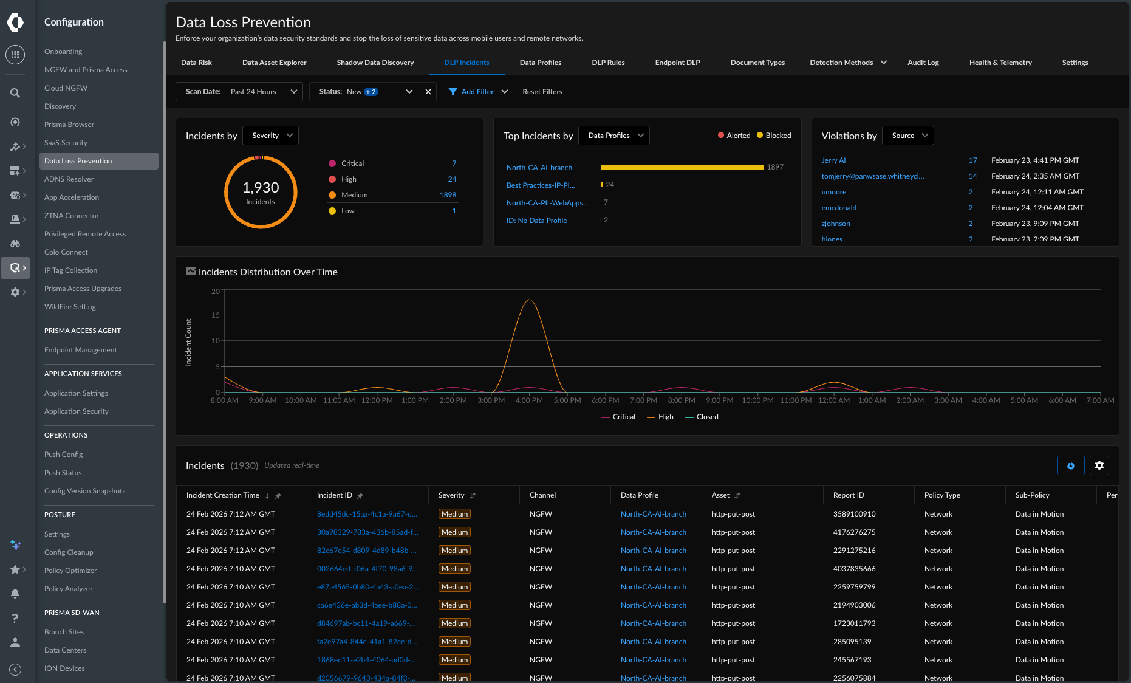Sort by Incident Creation Time arrow
Screen dimensions: 1131x683
(267, 496)
